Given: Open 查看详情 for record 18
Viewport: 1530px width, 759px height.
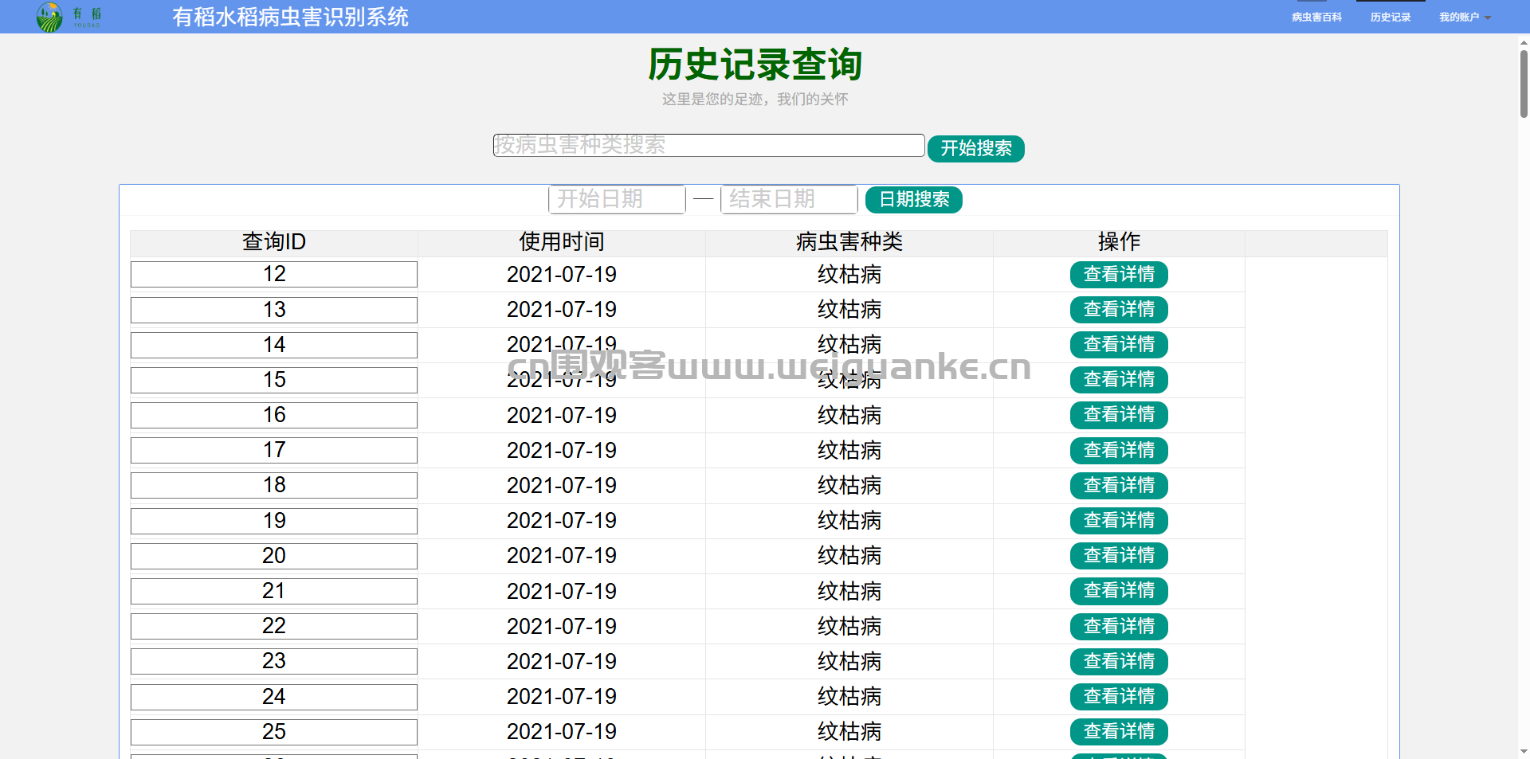Looking at the screenshot, I should pyautogui.click(x=1118, y=485).
